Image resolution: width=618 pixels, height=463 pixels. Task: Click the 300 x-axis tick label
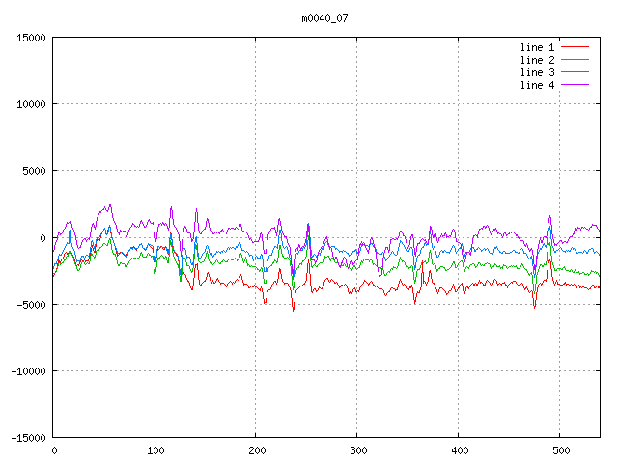[357, 450]
